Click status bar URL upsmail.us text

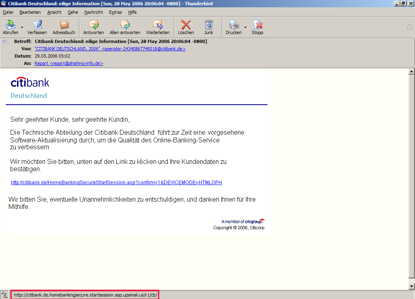coord(86,295)
